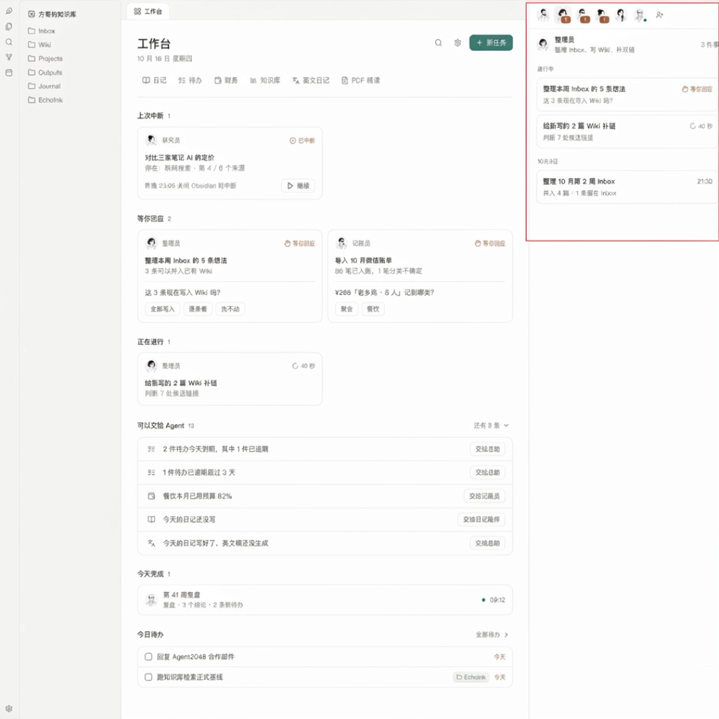Open the PDF 精读 tab
This screenshot has height=719, width=719.
click(x=361, y=81)
